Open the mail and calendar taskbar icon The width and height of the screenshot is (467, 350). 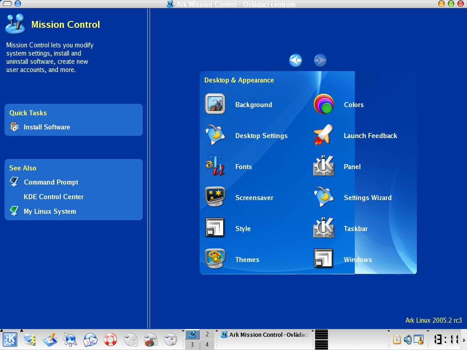(90, 340)
